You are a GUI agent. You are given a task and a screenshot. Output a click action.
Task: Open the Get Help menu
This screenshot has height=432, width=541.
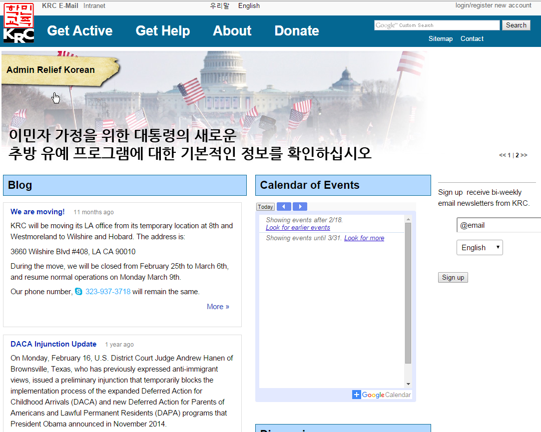162,30
